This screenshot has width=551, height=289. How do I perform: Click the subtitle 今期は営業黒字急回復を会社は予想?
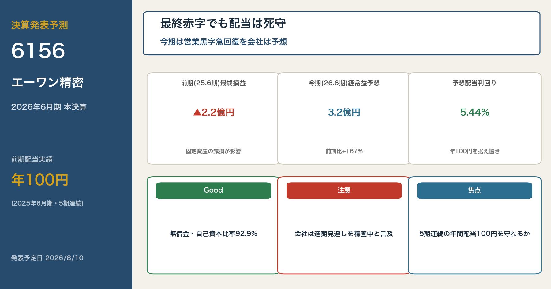[x=223, y=42]
